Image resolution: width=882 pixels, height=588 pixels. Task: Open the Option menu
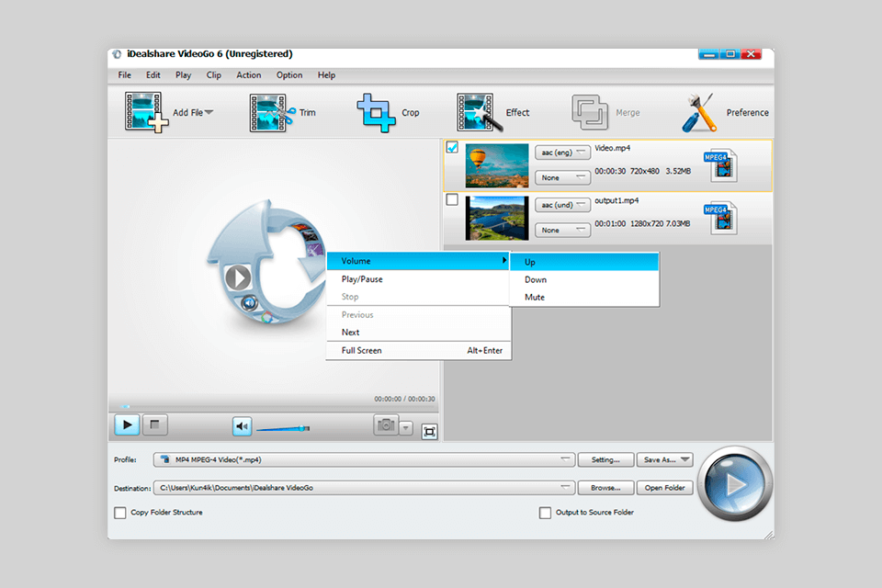(289, 74)
